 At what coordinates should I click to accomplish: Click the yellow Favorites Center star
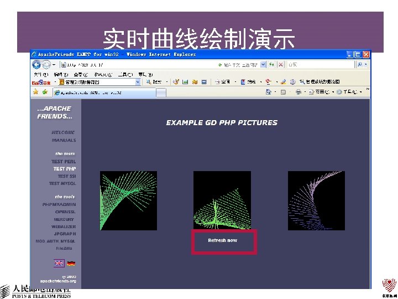click(x=36, y=92)
